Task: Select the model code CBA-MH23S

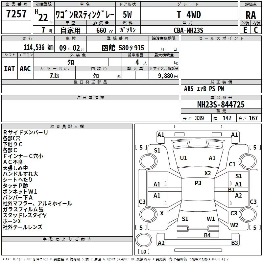Action: click(188, 30)
